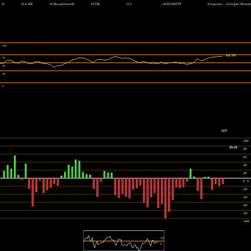Screen dimensions: 251x251
Task: Click the MR axis label -60
Action: [x=245, y=205]
